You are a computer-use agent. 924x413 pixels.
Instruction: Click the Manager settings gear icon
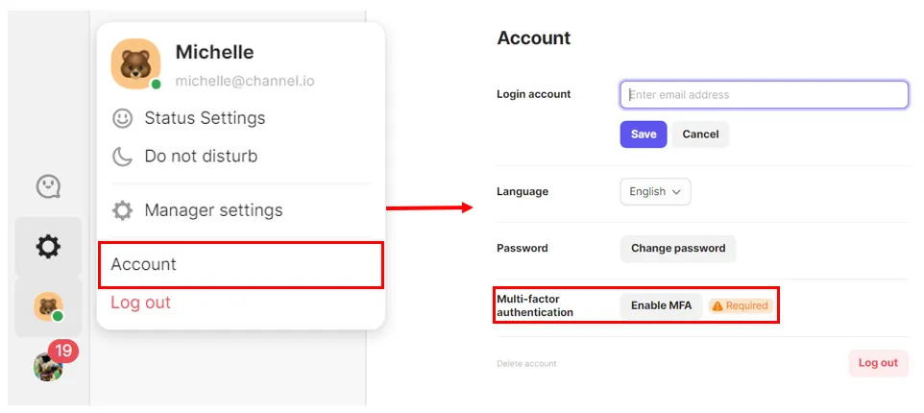pyautogui.click(x=122, y=210)
